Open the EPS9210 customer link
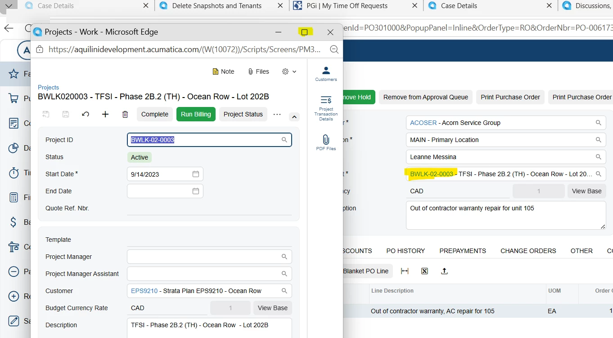 [x=144, y=291]
